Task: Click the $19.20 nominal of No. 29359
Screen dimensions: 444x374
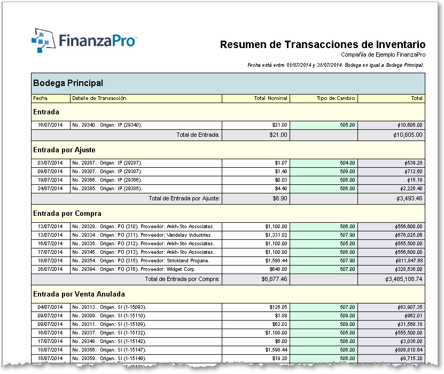Action: (280, 358)
